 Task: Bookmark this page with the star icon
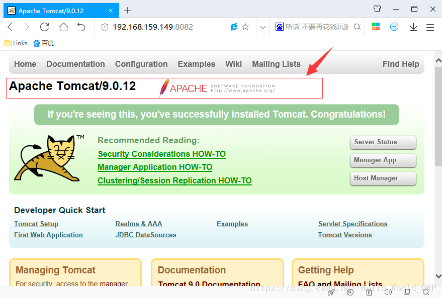245,27
